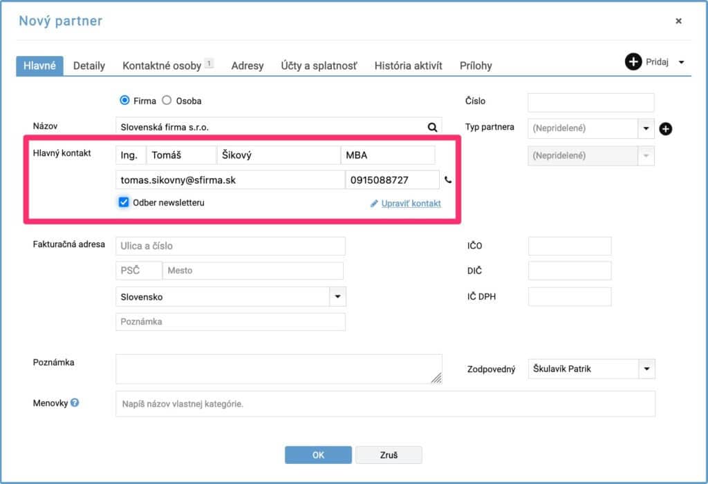
Task: Select the Firma radio button
Action: [124, 100]
